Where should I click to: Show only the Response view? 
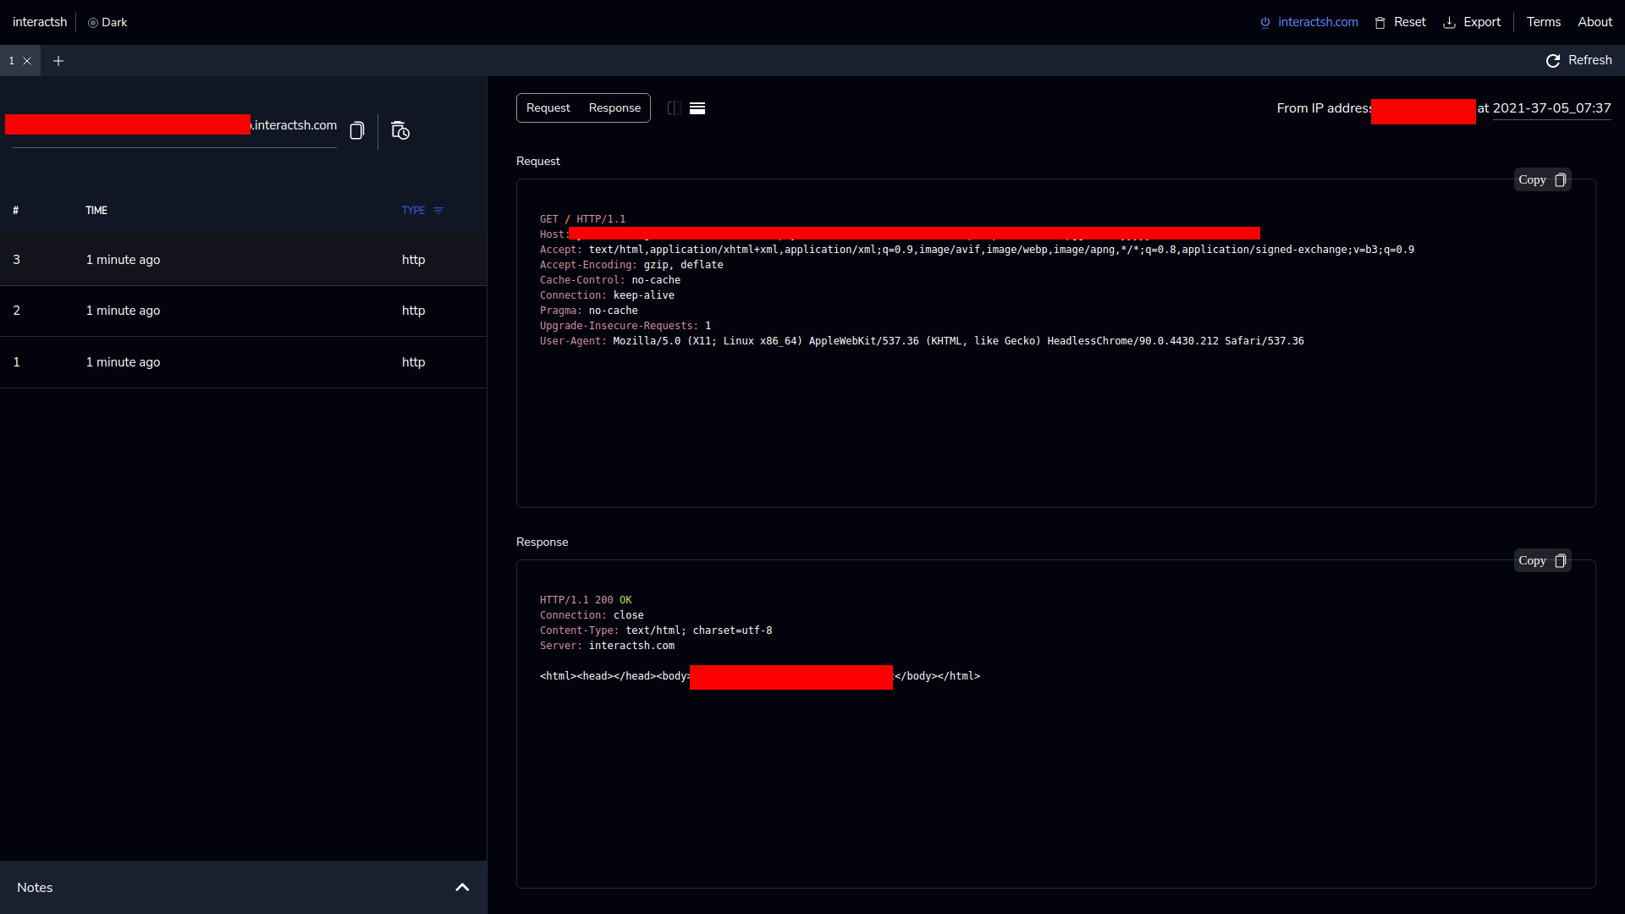click(614, 108)
